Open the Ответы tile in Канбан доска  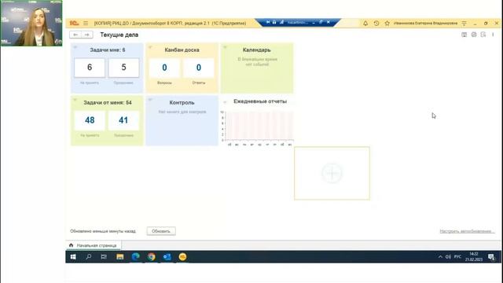pyautogui.click(x=199, y=68)
